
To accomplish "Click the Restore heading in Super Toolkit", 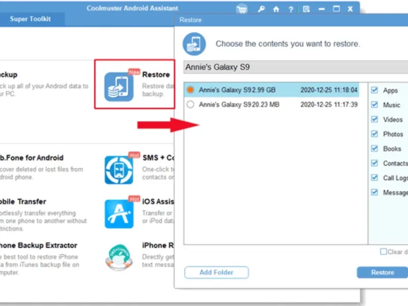I will coord(156,74).
